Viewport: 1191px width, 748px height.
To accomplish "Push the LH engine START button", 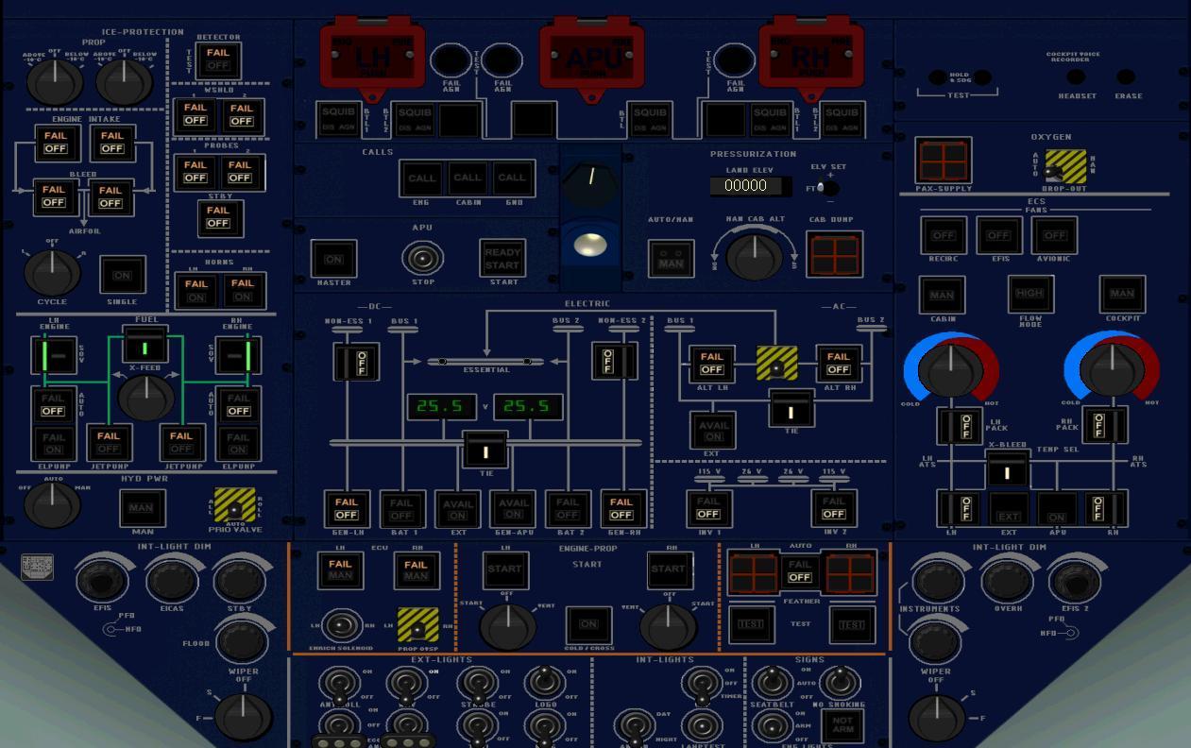I will tap(504, 569).
